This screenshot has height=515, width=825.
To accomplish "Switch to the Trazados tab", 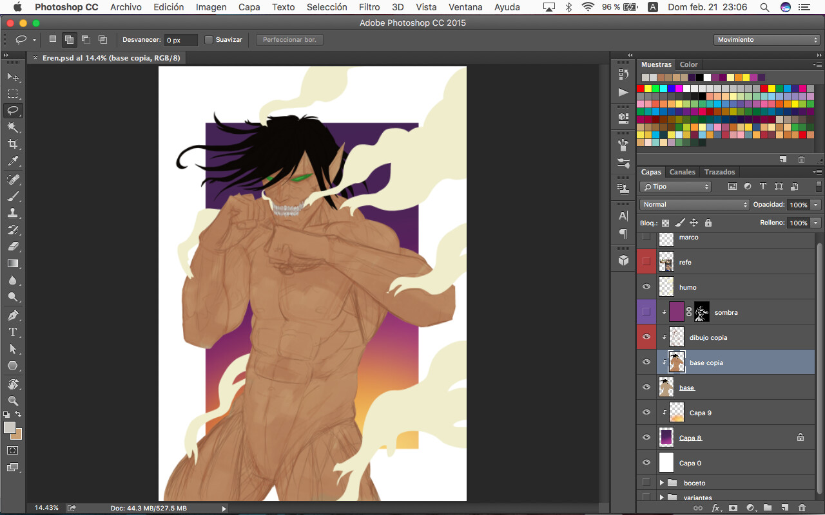I will click(x=719, y=172).
